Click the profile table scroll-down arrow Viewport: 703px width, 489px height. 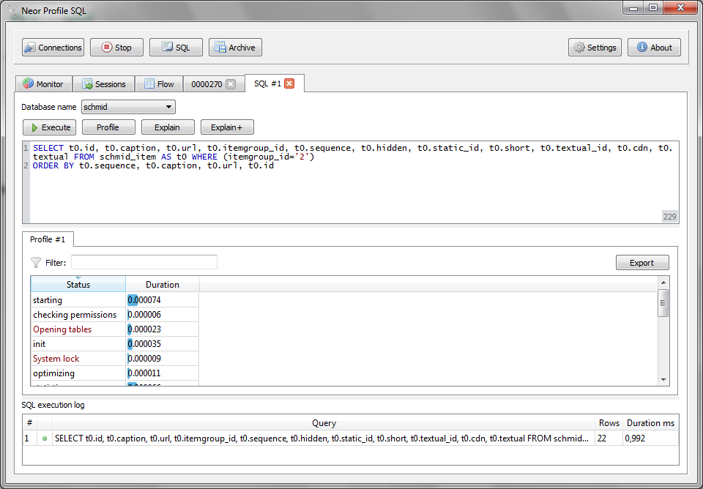663,380
